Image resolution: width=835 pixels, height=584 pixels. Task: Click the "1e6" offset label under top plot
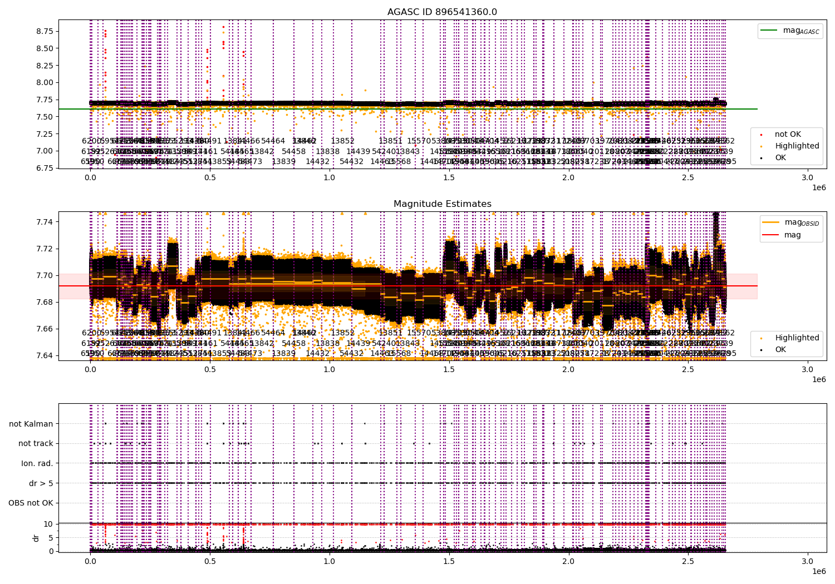(818, 187)
